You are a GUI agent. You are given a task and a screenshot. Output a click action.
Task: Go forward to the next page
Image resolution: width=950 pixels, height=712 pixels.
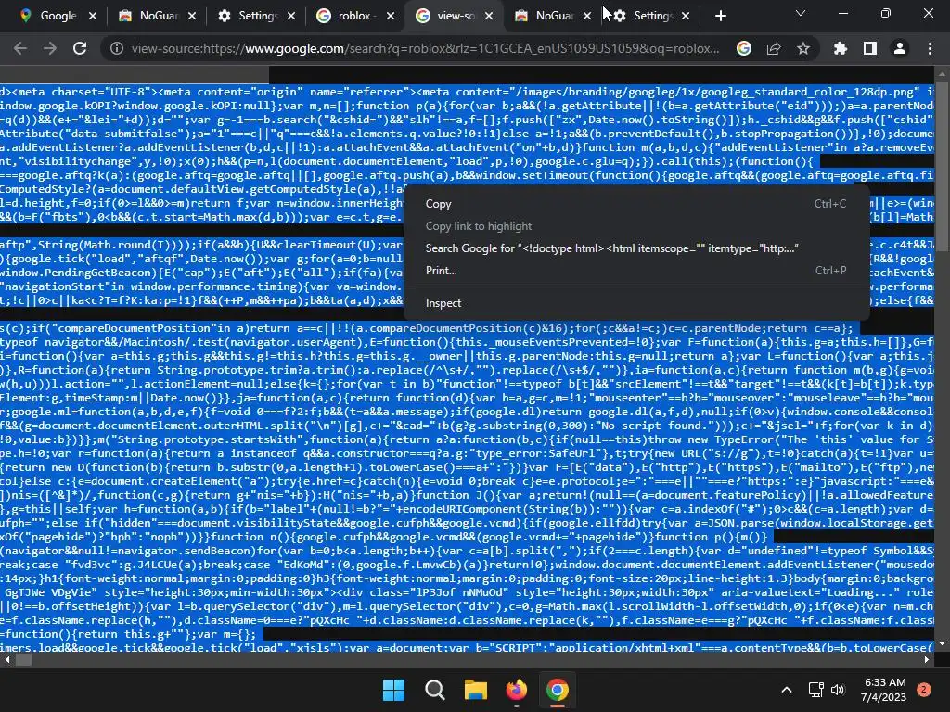[x=50, y=48]
